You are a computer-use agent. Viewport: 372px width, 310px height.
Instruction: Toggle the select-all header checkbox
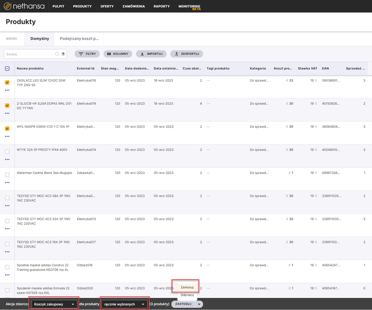pos(7,69)
